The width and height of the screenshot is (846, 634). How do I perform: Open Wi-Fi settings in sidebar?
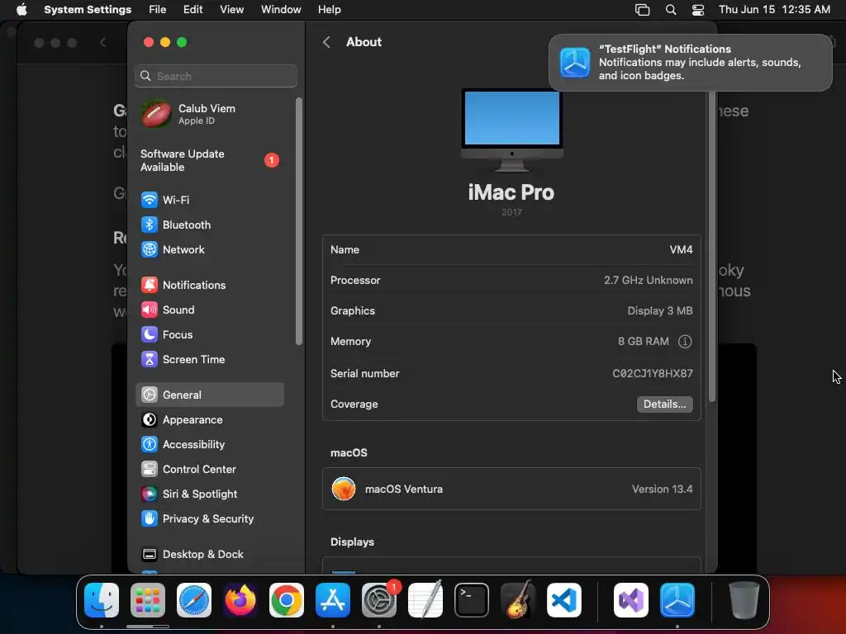tap(210, 200)
